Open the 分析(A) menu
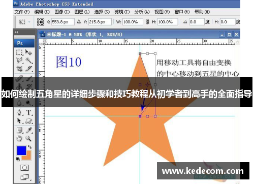 142,12
